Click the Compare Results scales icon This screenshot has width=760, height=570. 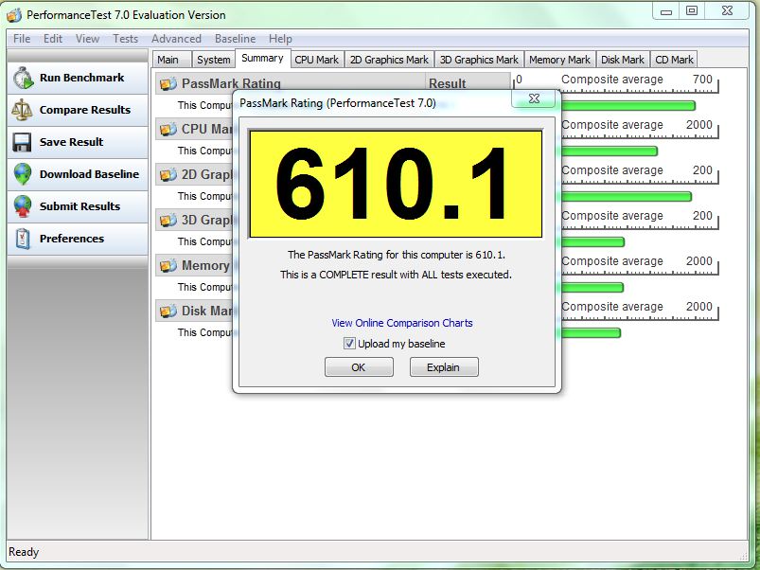22,110
